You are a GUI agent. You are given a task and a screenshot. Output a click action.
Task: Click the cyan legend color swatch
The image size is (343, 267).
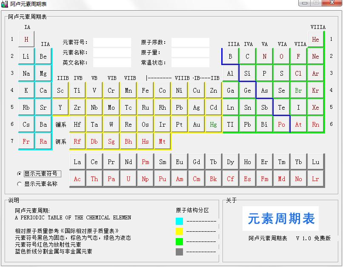pos(179,221)
